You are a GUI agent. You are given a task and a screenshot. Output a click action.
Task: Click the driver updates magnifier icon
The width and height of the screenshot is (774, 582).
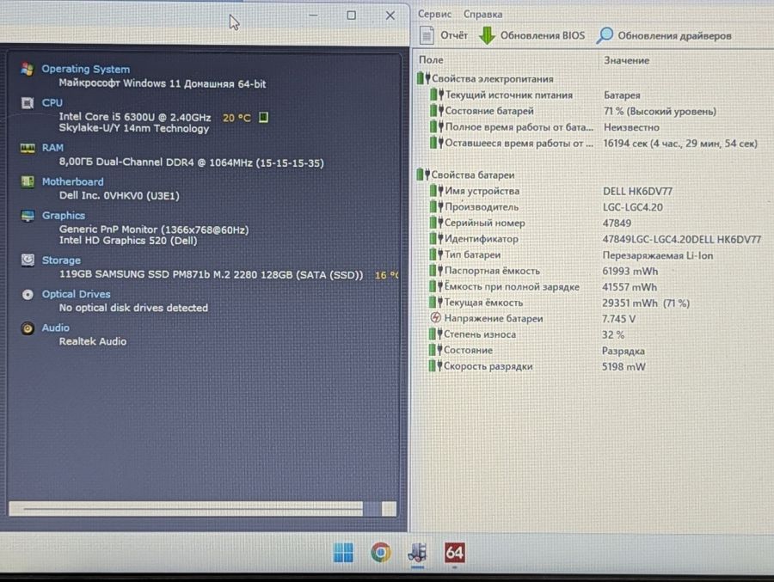coord(605,35)
